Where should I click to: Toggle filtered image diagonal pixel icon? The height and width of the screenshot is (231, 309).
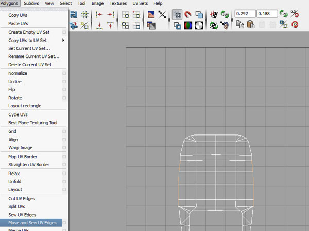tap(162, 15)
